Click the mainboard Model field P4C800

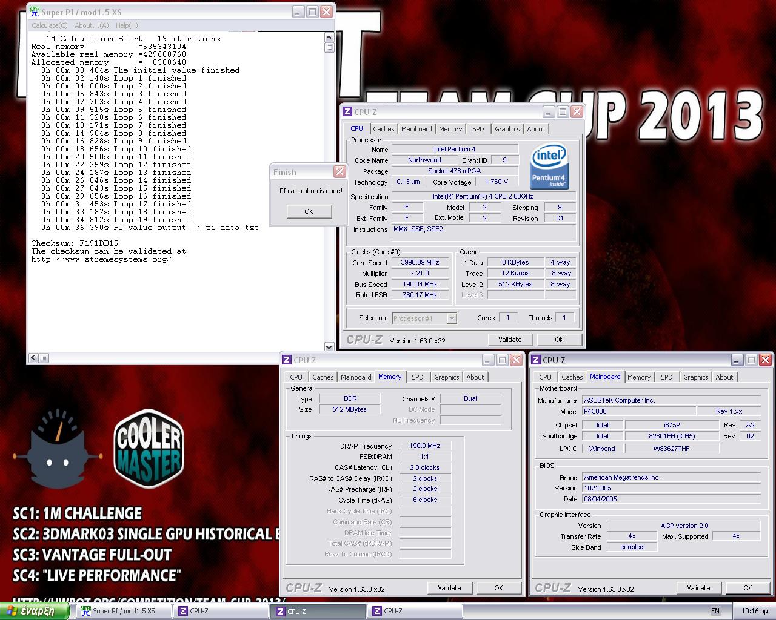coord(638,411)
